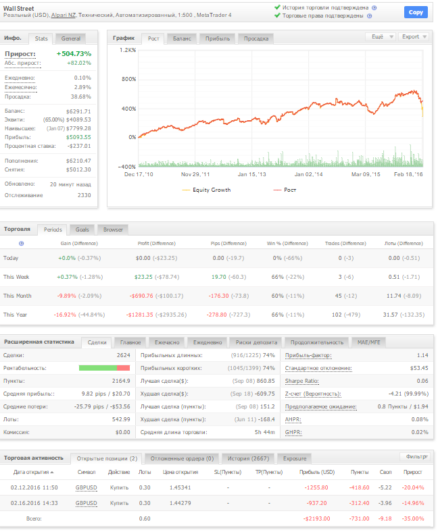Open the Alpari NZ broker link
The height and width of the screenshot is (532, 438).
click(64, 16)
